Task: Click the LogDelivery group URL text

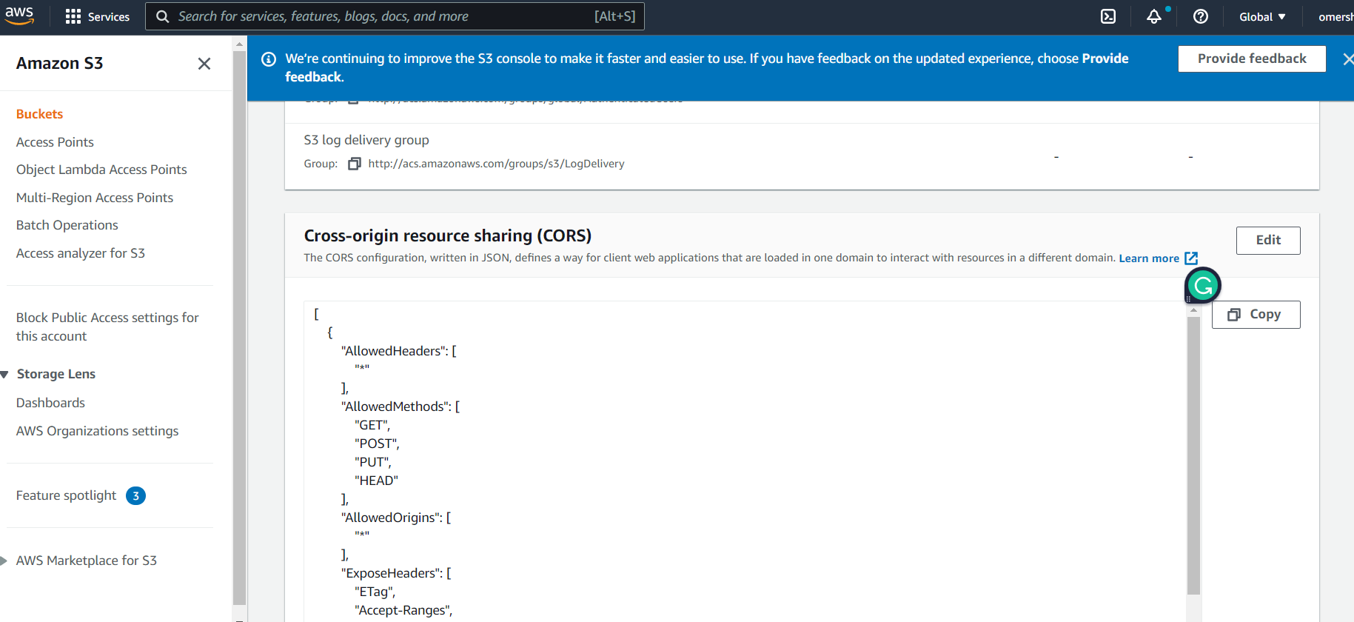Action: (496, 164)
